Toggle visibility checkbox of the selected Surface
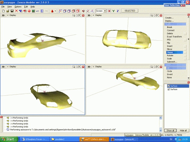Image resolution: width=190 pixels, height=142 pixels. coord(169,86)
